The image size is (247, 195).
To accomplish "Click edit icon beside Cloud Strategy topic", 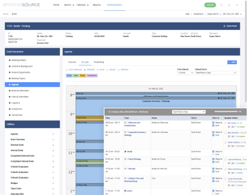I will point(125,159).
